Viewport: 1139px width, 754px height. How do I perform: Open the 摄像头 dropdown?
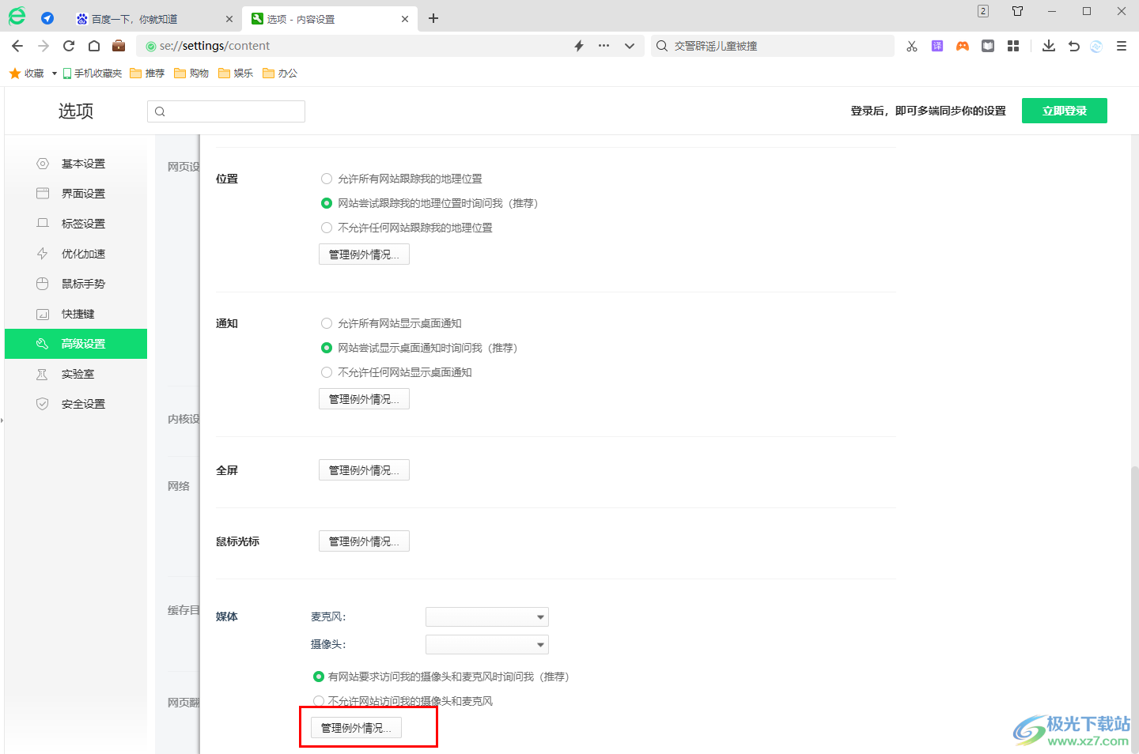pos(487,645)
